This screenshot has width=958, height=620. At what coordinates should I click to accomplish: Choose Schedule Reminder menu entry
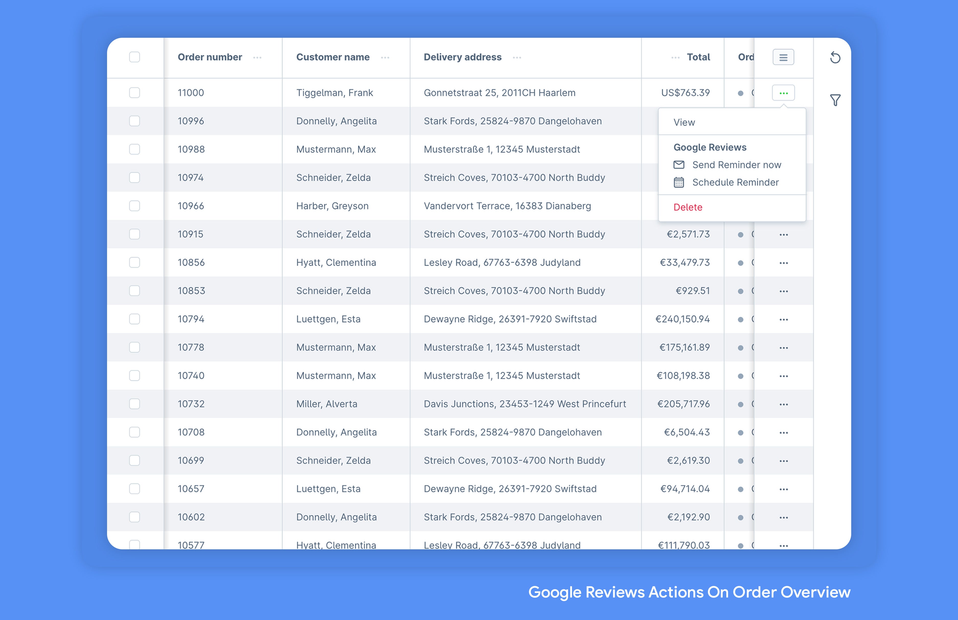(735, 182)
